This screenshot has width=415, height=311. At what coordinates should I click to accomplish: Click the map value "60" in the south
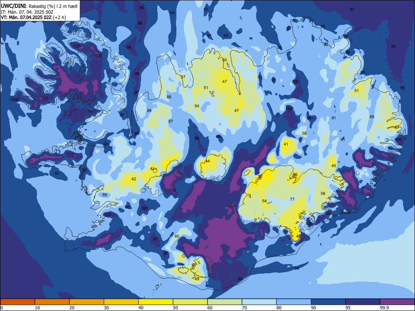pos(177,236)
